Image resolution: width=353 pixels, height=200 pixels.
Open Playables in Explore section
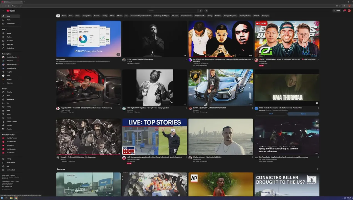pyautogui.click(x=11, y=129)
